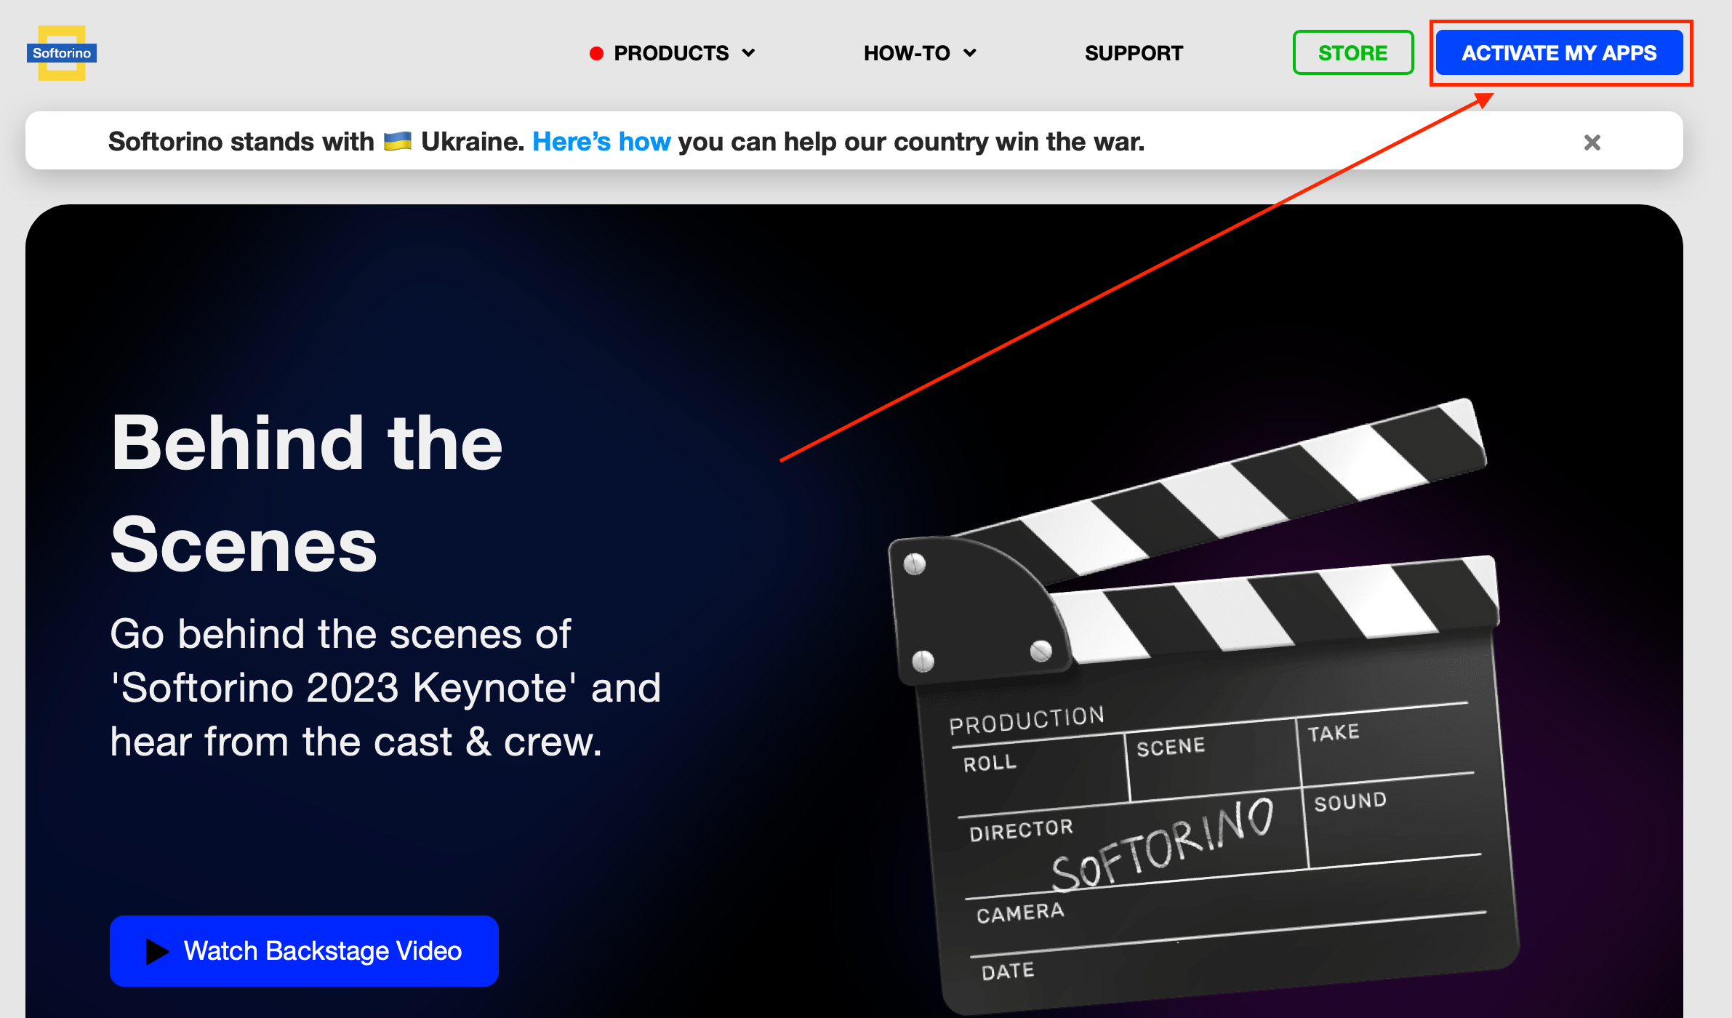Expand the How-To chevron arrow
The width and height of the screenshot is (1732, 1018).
969,53
